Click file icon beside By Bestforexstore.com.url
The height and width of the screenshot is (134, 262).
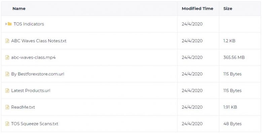(7, 74)
